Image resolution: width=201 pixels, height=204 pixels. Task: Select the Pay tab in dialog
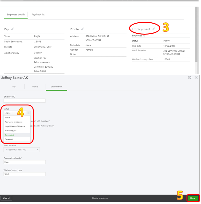pos(14,87)
